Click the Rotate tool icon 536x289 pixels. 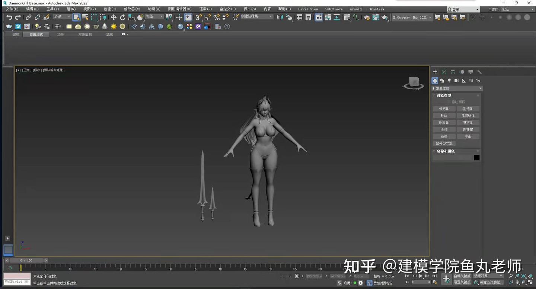click(x=122, y=17)
